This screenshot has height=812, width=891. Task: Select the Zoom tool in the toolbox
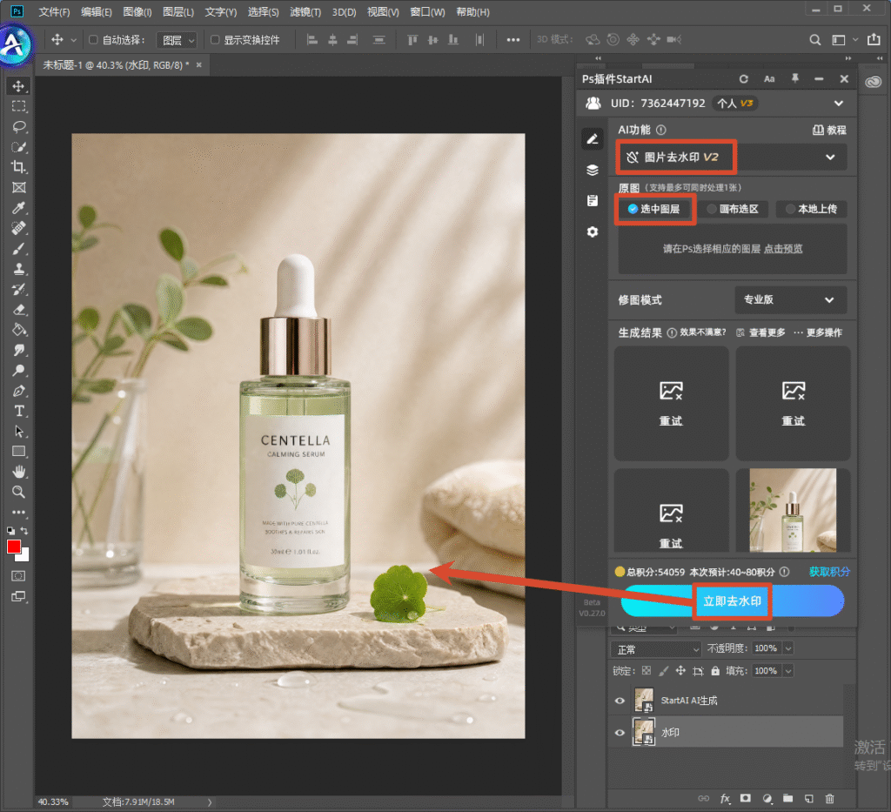[19, 492]
